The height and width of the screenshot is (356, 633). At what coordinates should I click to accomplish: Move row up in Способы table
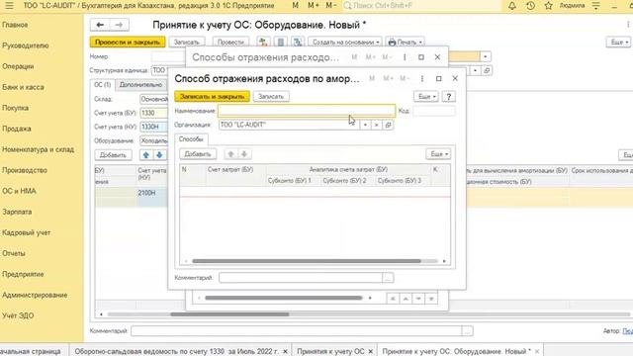(x=230, y=154)
